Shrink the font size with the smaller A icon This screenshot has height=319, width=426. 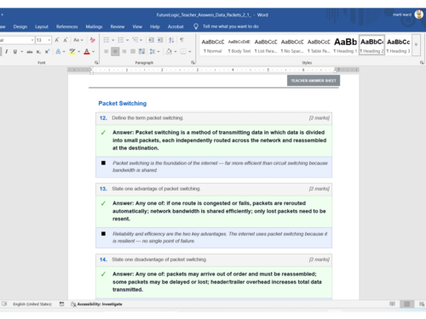click(x=66, y=40)
